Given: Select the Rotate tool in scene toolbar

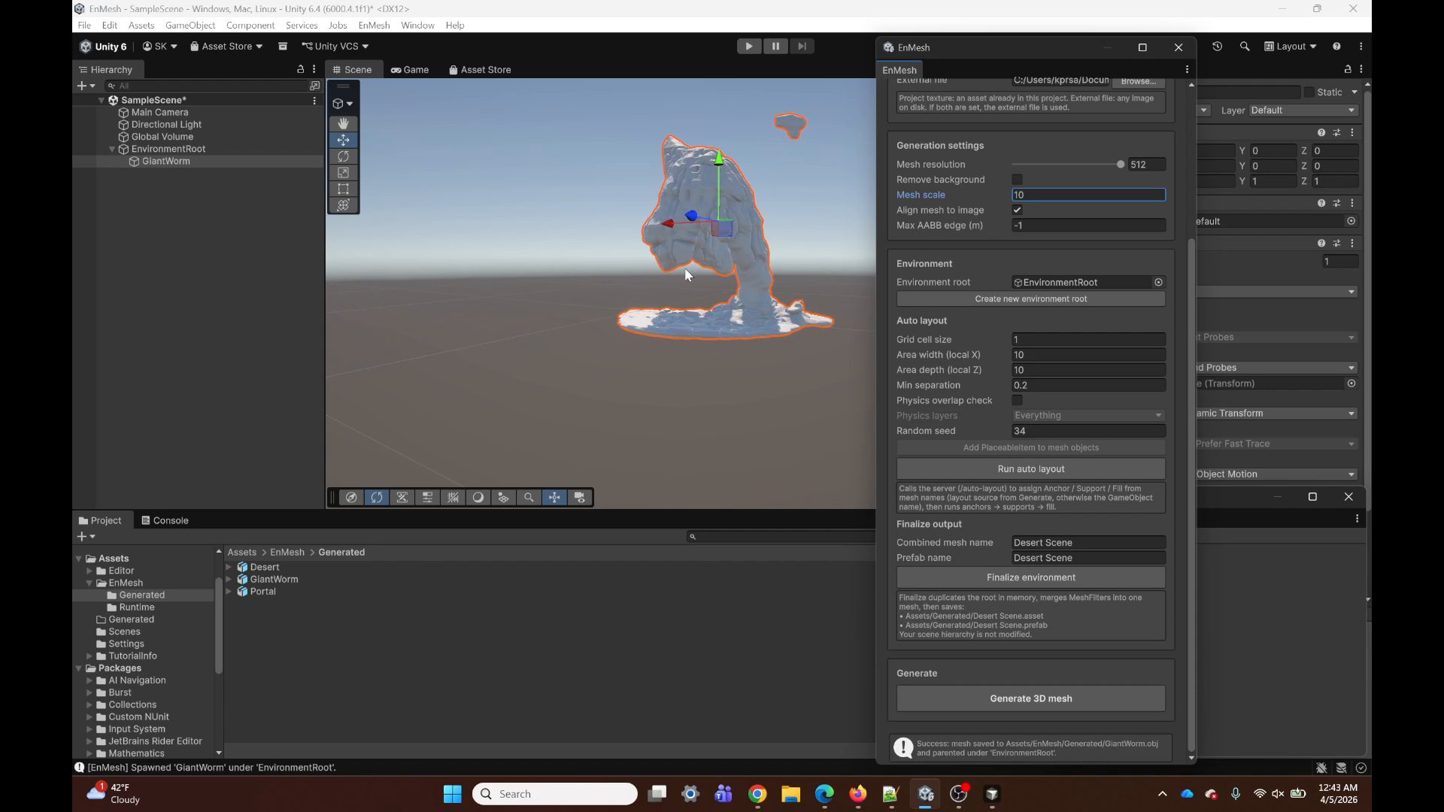Looking at the screenshot, I should [x=343, y=156].
